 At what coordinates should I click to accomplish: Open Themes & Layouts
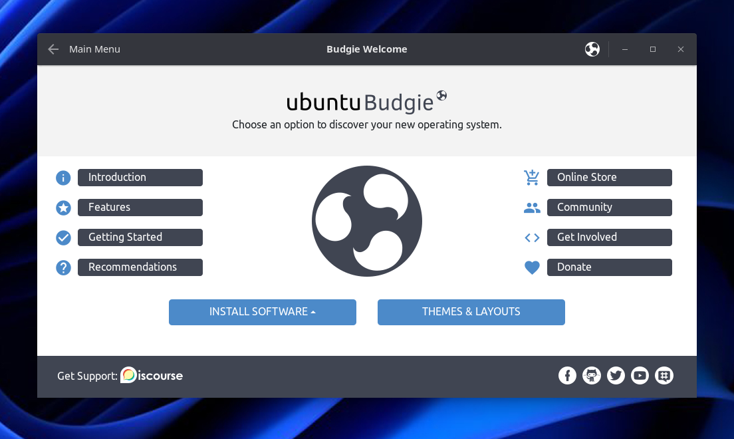(x=471, y=312)
